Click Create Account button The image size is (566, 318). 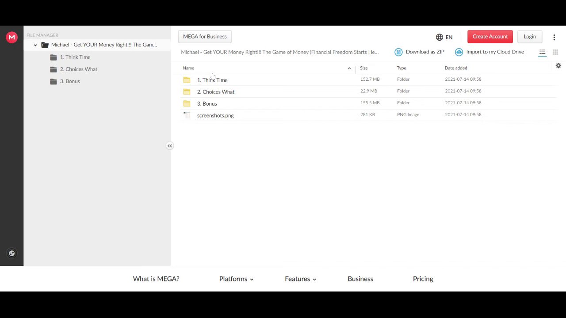(x=490, y=37)
